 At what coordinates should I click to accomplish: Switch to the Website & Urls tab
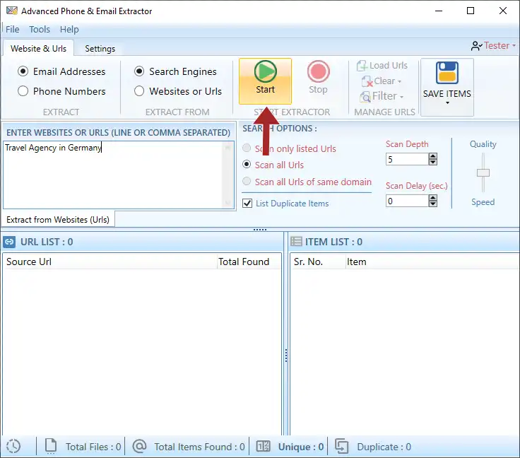(x=38, y=49)
